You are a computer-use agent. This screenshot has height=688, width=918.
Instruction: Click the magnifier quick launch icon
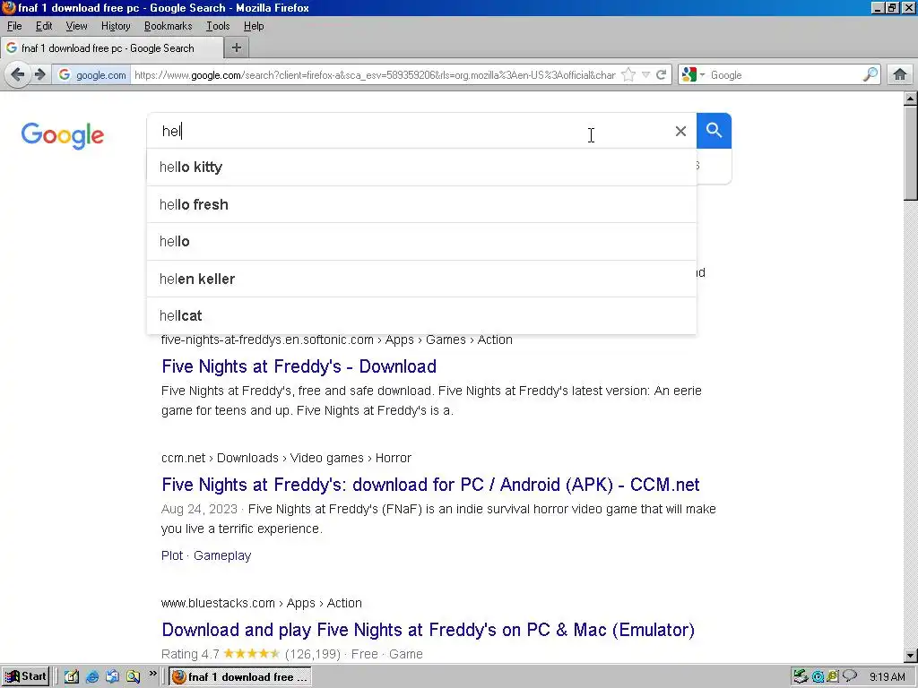pyautogui.click(x=133, y=677)
